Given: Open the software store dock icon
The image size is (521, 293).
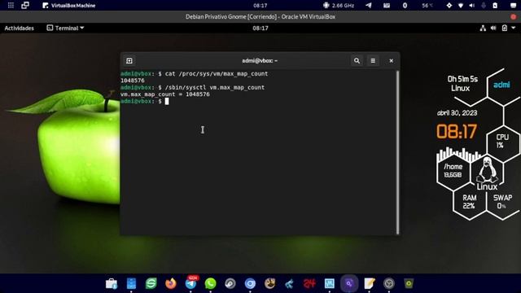Looking at the screenshot, I should (x=112, y=284).
